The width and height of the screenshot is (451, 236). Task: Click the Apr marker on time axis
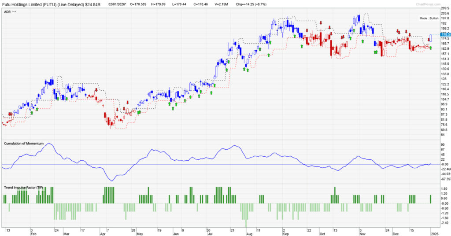click(103, 235)
